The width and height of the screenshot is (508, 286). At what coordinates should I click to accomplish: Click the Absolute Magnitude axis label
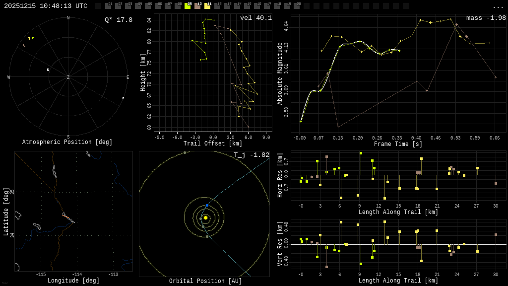coord(280,73)
